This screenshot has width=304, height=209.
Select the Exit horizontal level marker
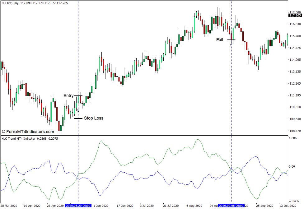pos(232,40)
